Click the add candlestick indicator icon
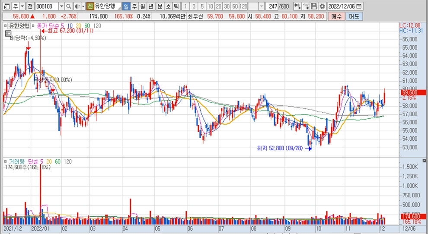The image size is (428, 234). pyautogui.click(x=297, y=6)
